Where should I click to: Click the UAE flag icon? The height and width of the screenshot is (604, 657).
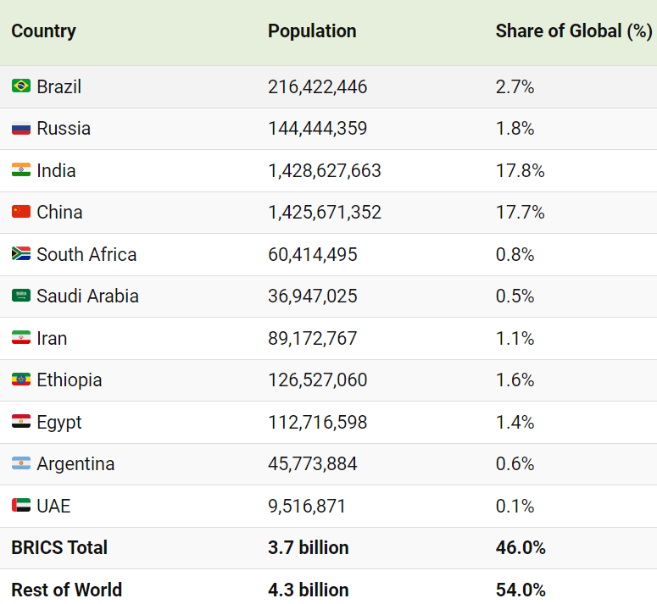[x=21, y=506]
